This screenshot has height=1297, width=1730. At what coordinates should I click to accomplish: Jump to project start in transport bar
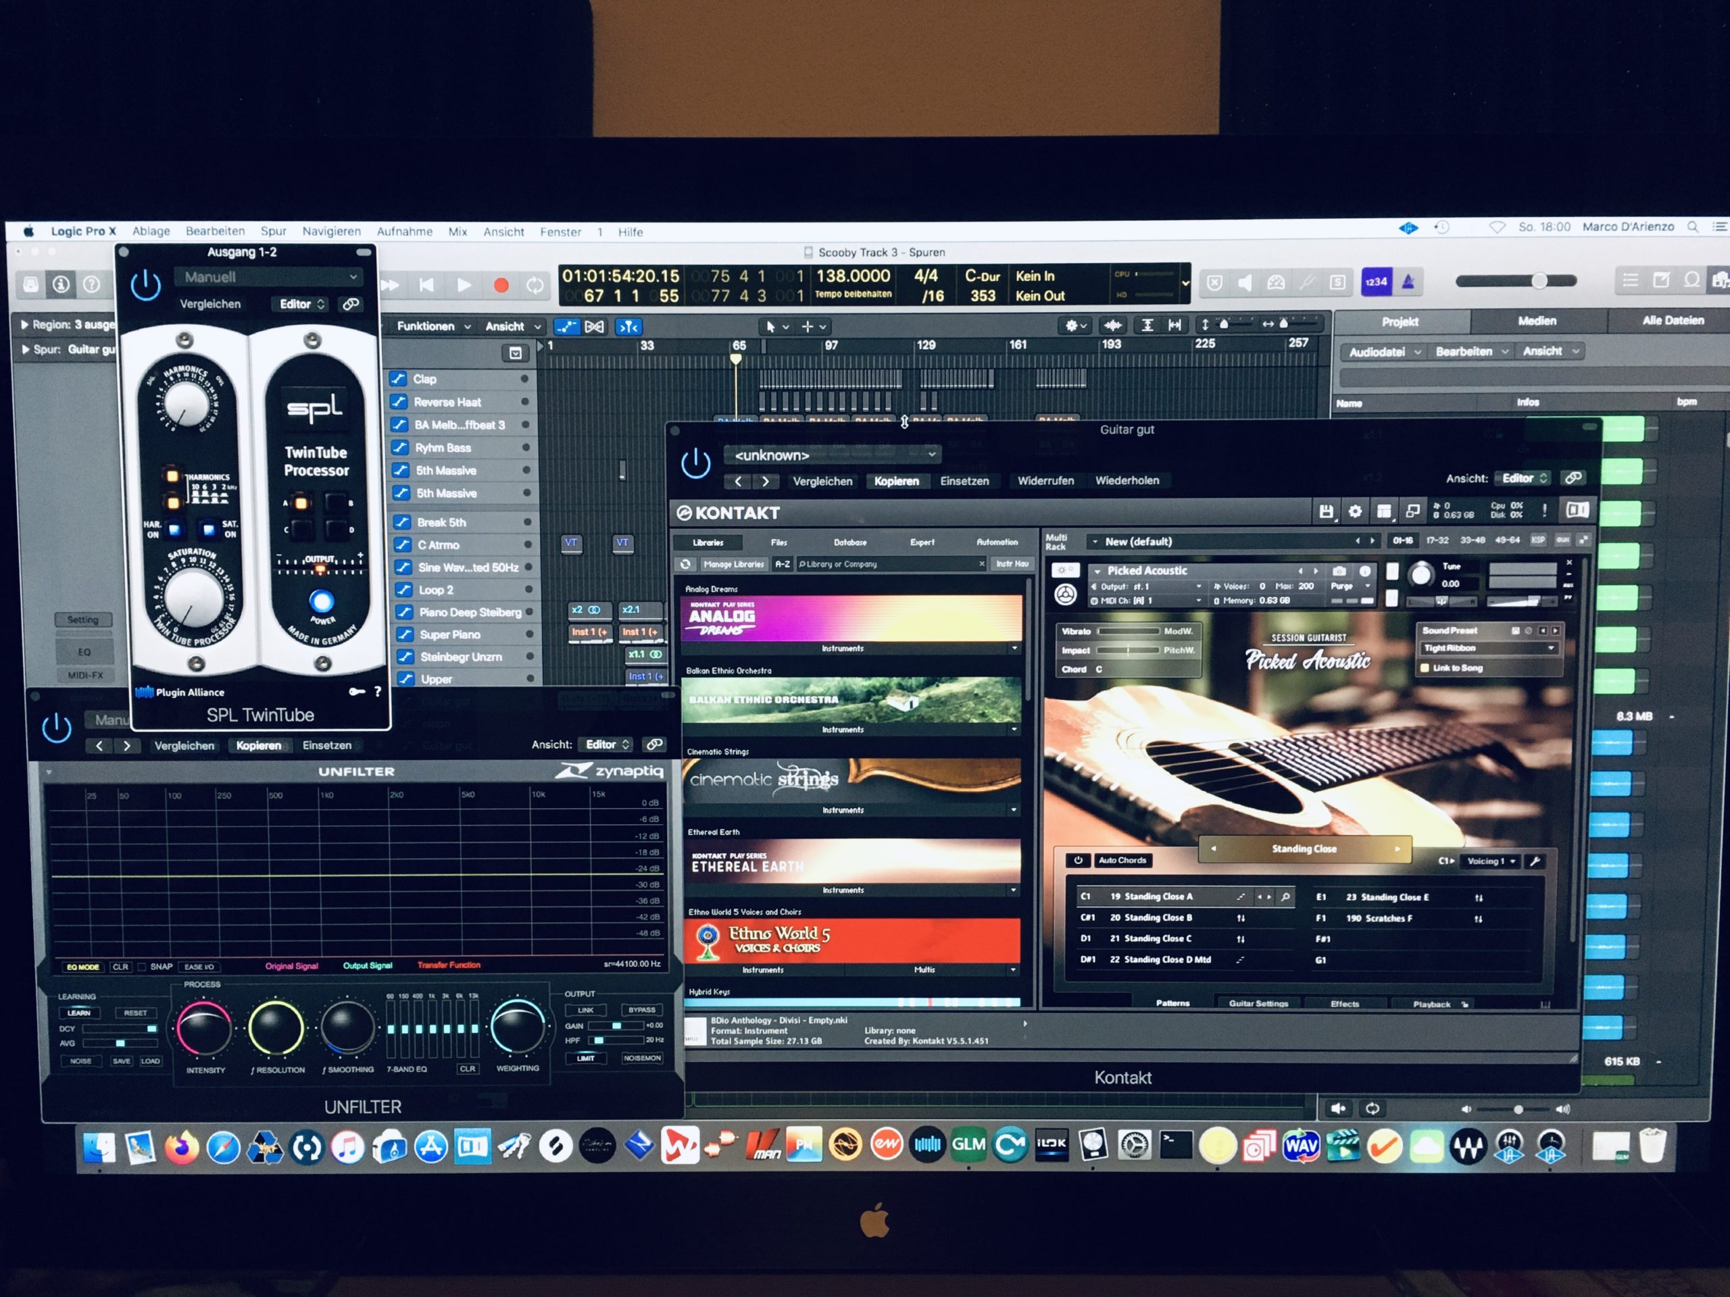pos(427,285)
